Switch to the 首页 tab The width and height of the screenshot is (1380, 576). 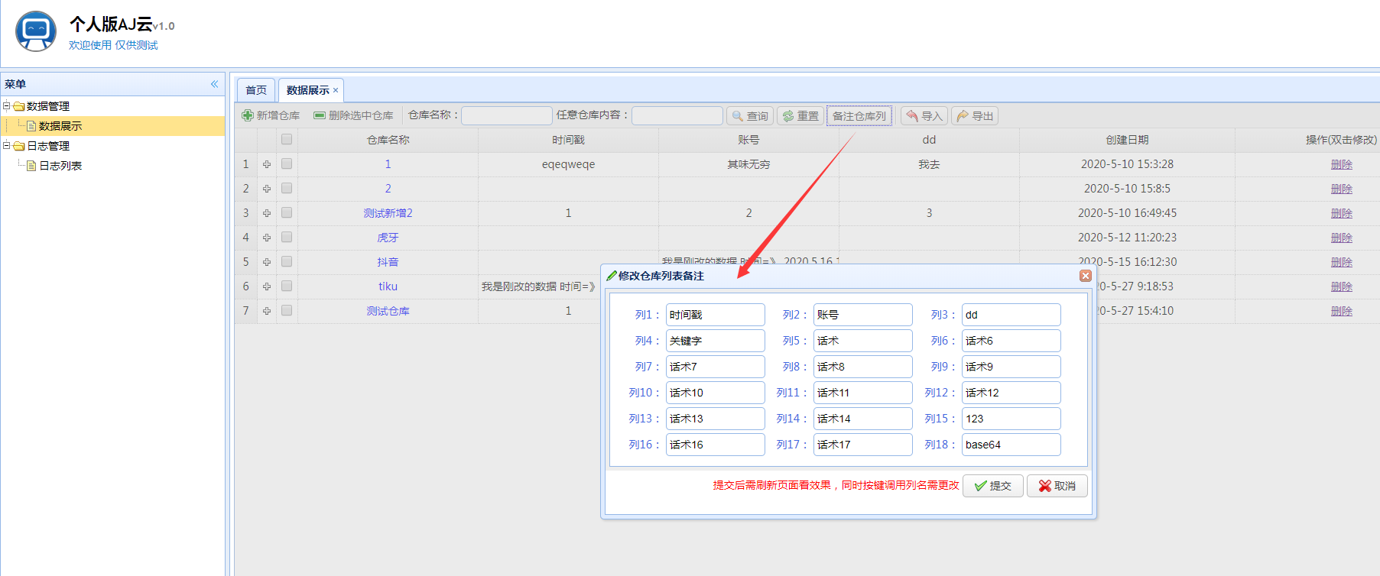[x=256, y=90]
